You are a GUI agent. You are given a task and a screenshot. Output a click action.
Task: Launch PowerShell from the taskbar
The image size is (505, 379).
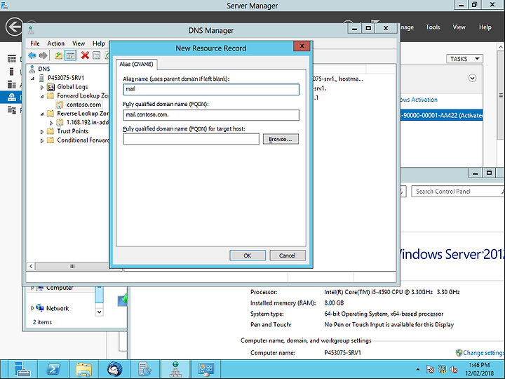coord(53,369)
